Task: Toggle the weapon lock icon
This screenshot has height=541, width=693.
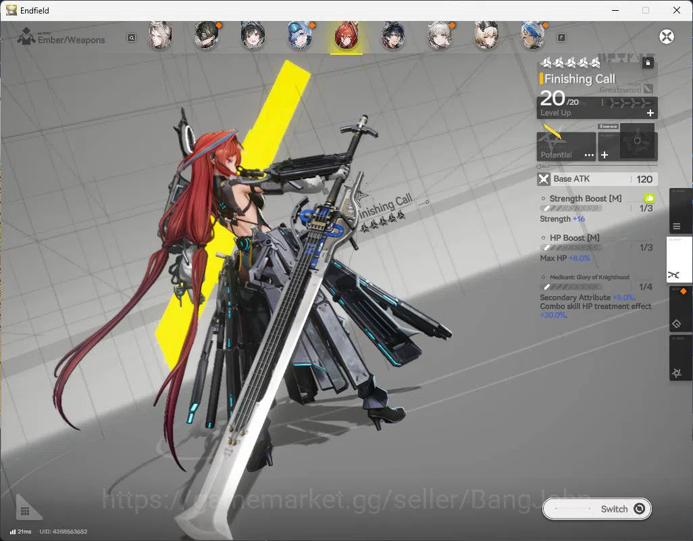Action: pos(648,63)
